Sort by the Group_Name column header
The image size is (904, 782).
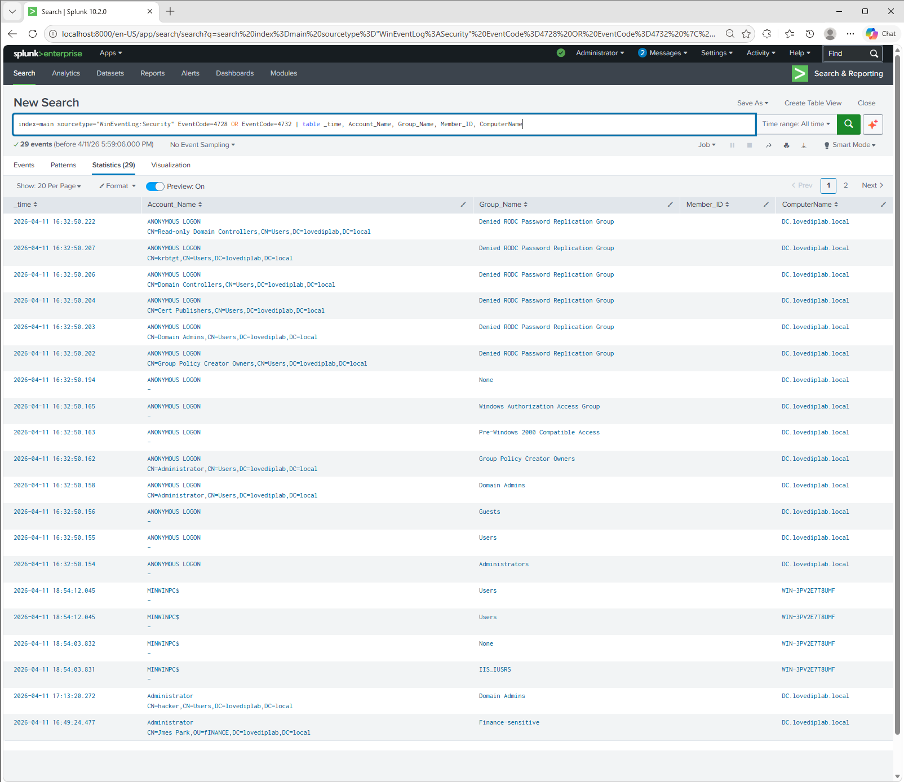pos(503,205)
